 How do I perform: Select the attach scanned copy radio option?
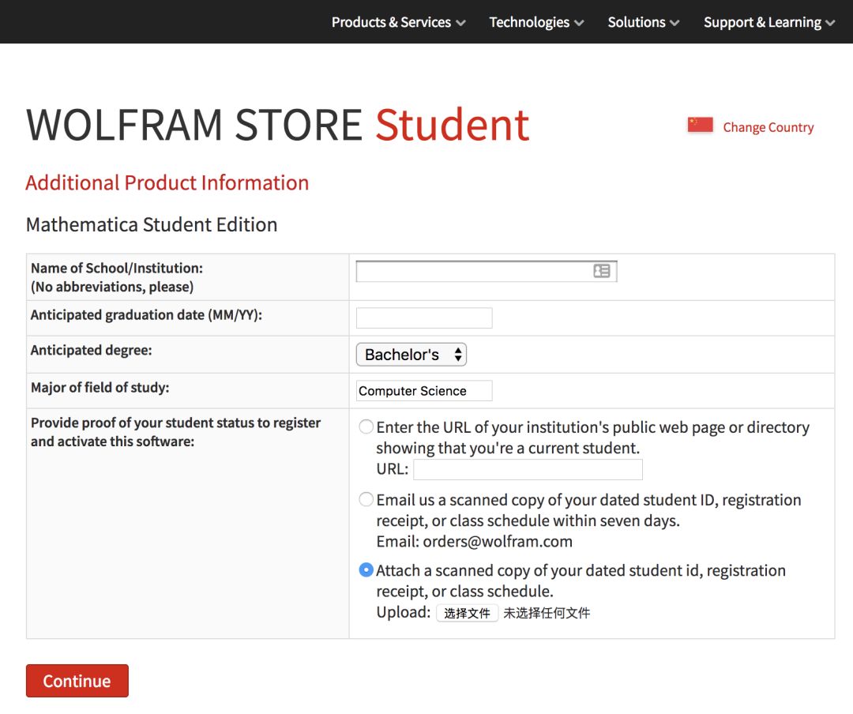point(366,570)
